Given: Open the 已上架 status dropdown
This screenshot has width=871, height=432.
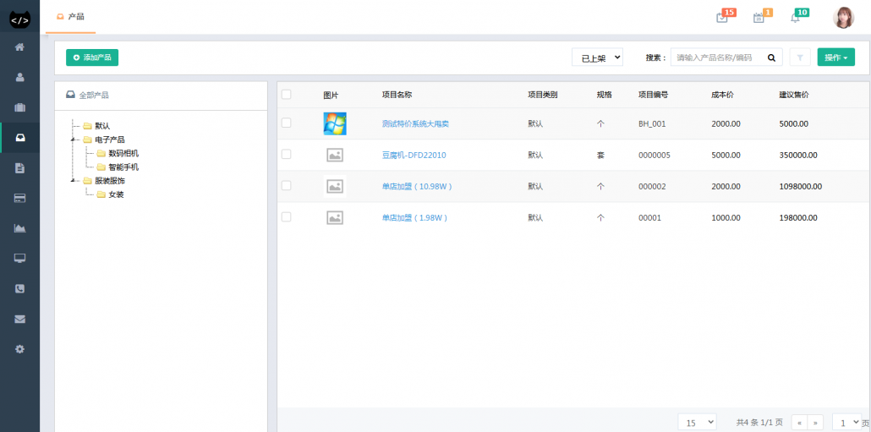Looking at the screenshot, I should pyautogui.click(x=597, y=57).
